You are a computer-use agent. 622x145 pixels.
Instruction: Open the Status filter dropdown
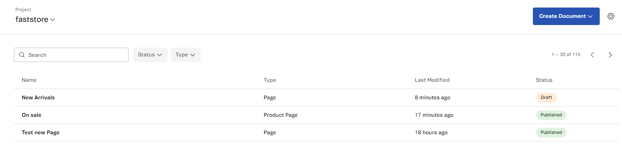point(150,55)
